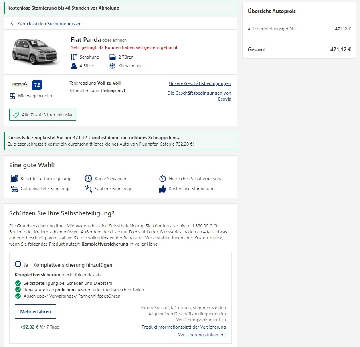Click the Schnäppchen price comparison banner

tap(120, 141)
